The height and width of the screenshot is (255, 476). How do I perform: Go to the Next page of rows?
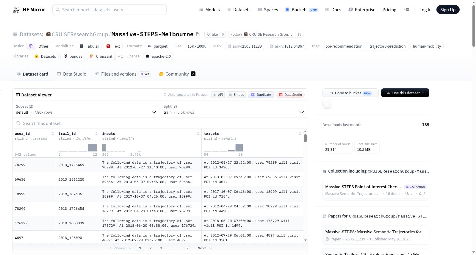coord(204,248)
